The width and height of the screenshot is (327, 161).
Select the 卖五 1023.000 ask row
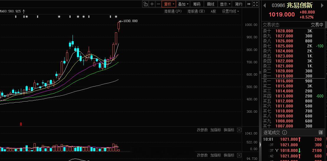tap(293, 56)
